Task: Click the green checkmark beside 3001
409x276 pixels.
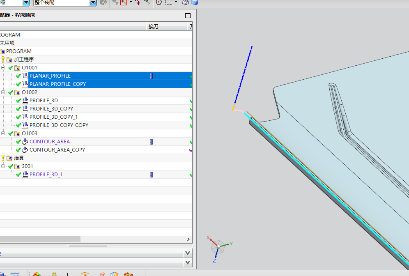Action: 11,166
